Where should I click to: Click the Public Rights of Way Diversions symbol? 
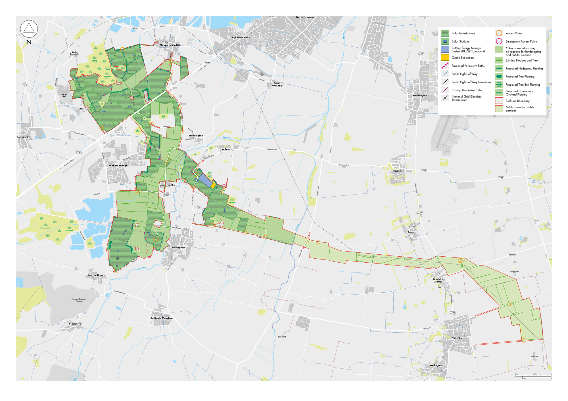tap(445, 82)
